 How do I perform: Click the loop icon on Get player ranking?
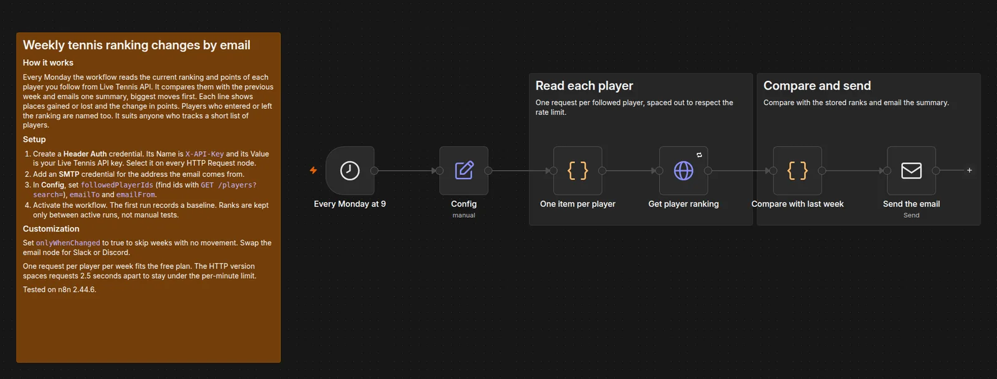[x=699, y=155]
